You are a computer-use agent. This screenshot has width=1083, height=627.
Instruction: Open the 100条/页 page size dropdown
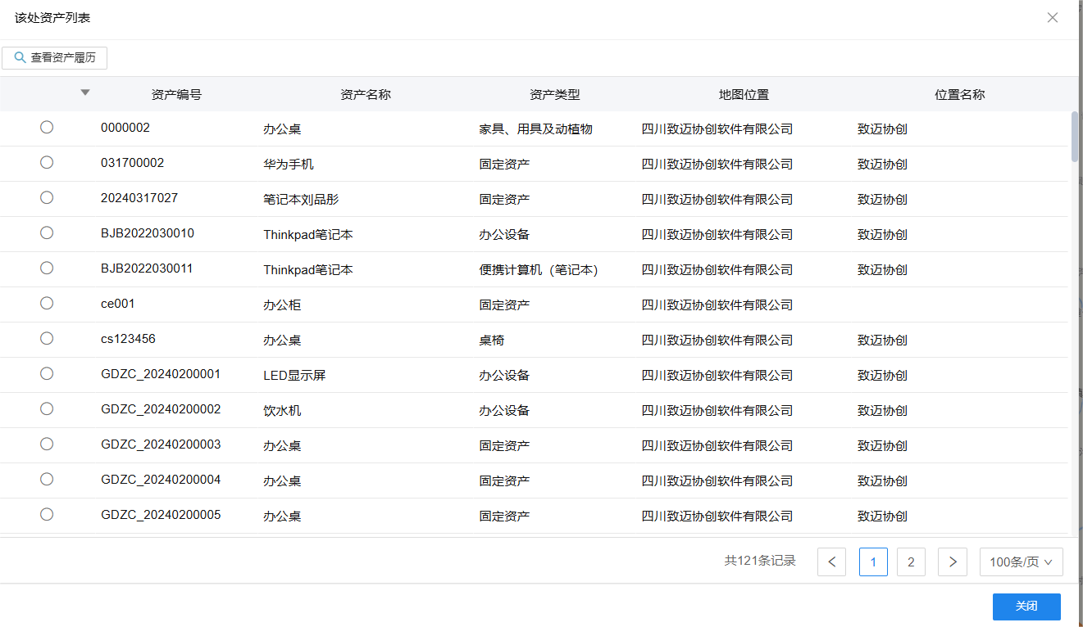1021,562
